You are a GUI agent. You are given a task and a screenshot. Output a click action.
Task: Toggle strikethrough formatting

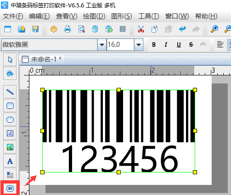(191, 45)
